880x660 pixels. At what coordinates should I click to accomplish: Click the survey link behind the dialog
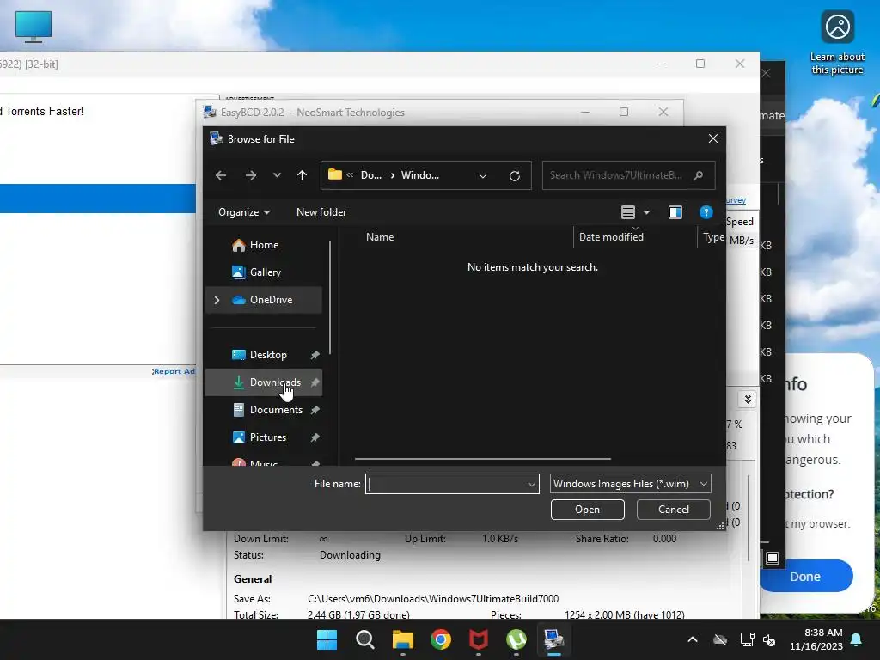tap(736, 200)
